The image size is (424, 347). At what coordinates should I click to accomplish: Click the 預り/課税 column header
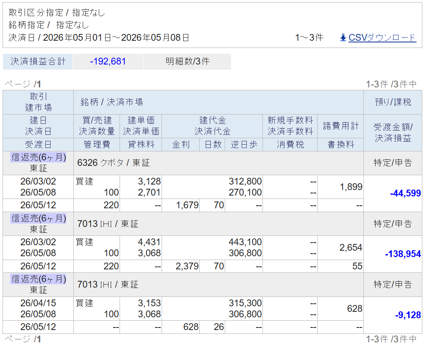(393, 102)
